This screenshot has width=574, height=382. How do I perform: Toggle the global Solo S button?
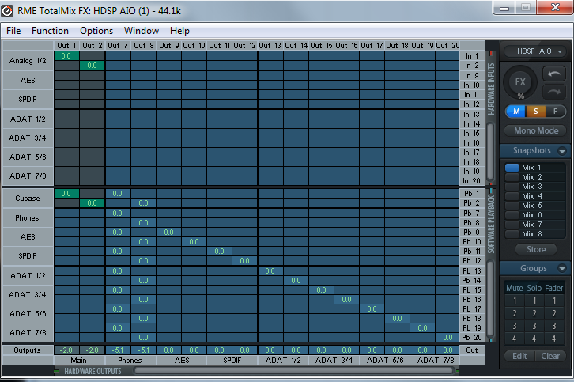(x=535, y=112)
